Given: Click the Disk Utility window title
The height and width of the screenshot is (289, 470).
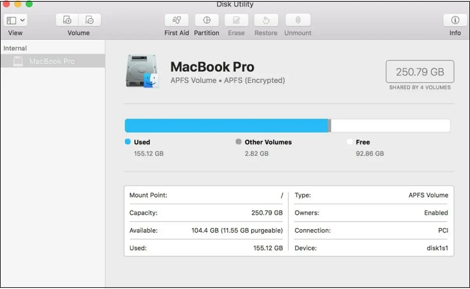Looking at the screenshot, I should tap(235, 4).
